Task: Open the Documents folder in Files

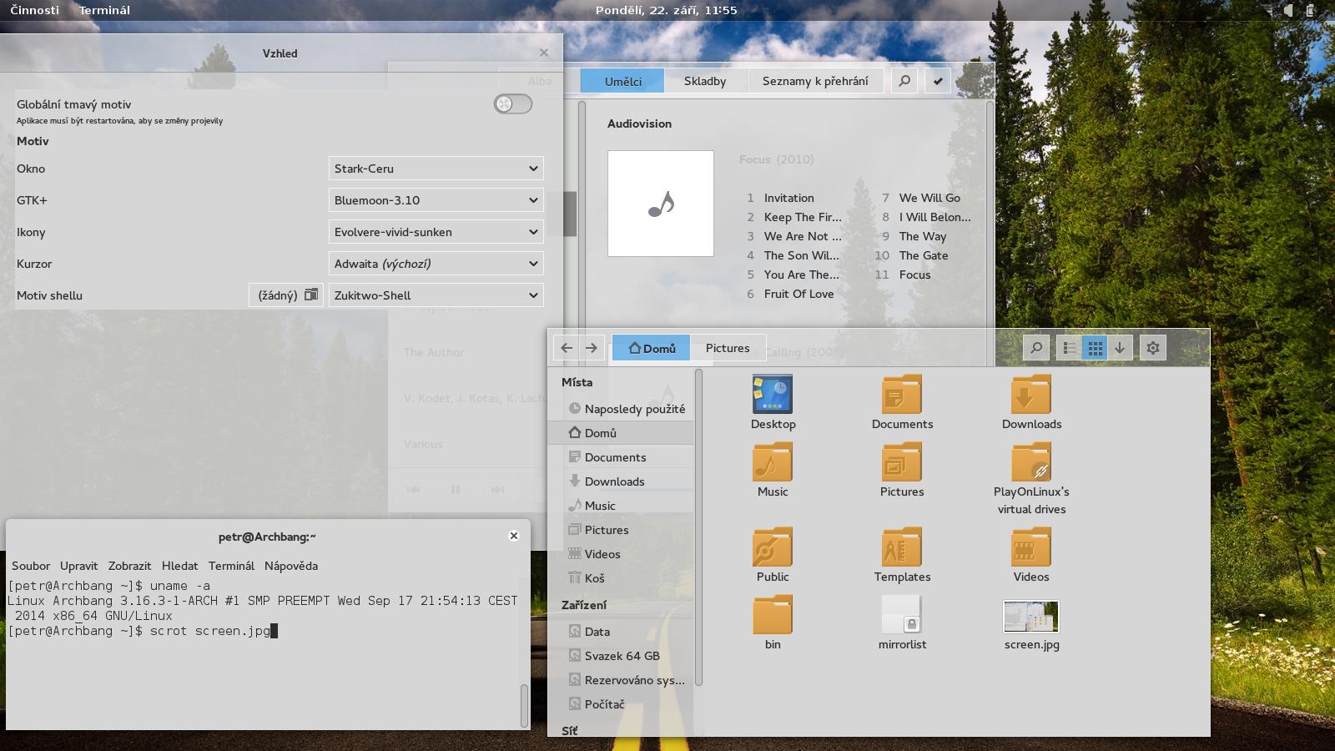Action: pyautogui.click(x=902, y=395)
